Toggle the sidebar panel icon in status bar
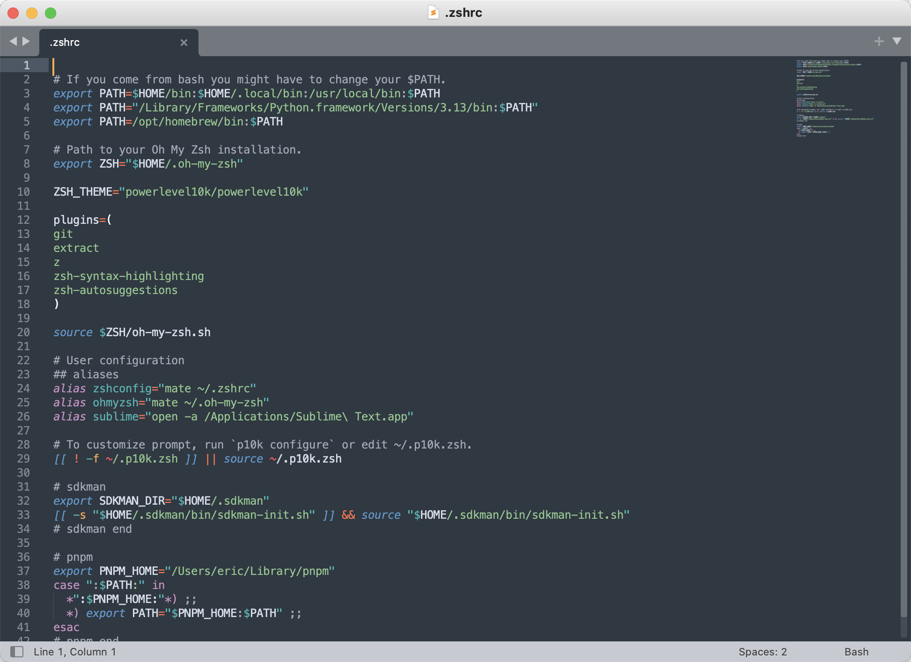The image size is (911, 662). click(17, 651)
